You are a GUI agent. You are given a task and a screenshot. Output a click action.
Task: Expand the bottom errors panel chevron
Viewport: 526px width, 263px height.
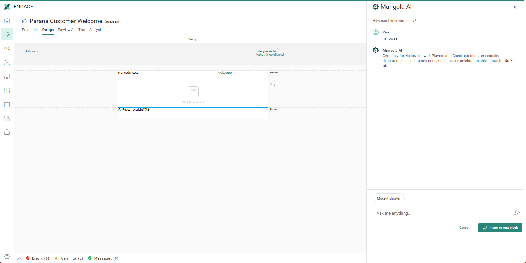[20, 258]
